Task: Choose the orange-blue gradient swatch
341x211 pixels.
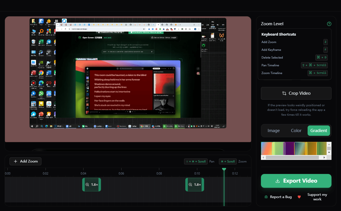Action: tap(266, 148)
